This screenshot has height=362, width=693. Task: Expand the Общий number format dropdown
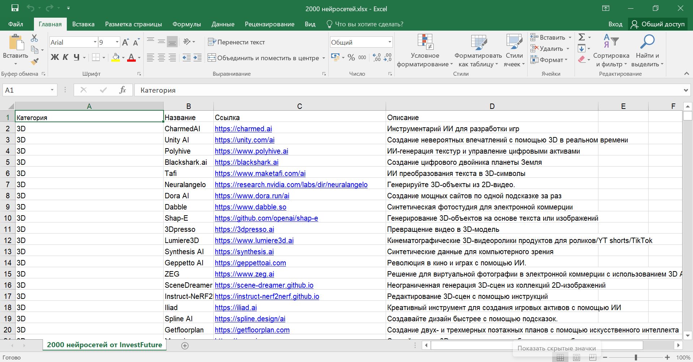click(390, 42)
